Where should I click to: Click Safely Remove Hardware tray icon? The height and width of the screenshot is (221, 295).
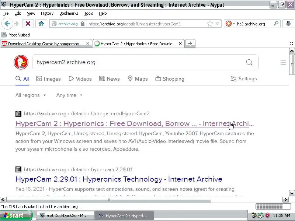click(261, 215)
